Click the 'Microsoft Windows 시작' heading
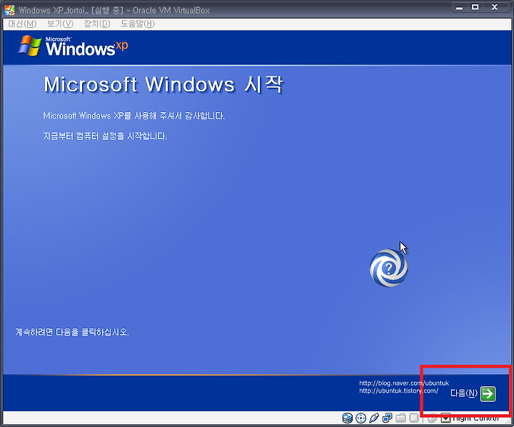 (x=163, y=84)
